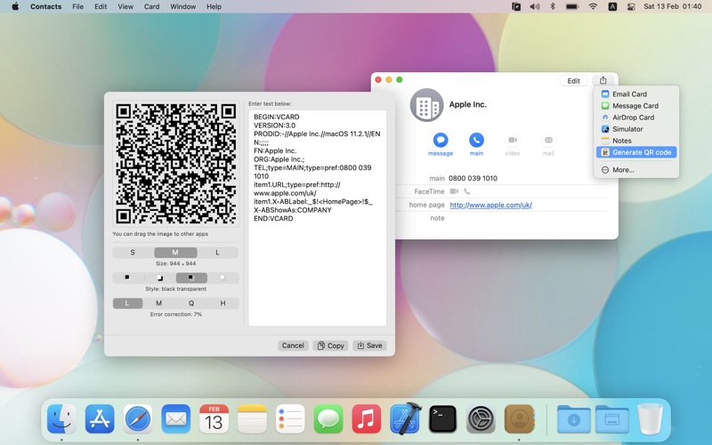Set error correction level to H

pyautogui.click(x=222, y=303)
